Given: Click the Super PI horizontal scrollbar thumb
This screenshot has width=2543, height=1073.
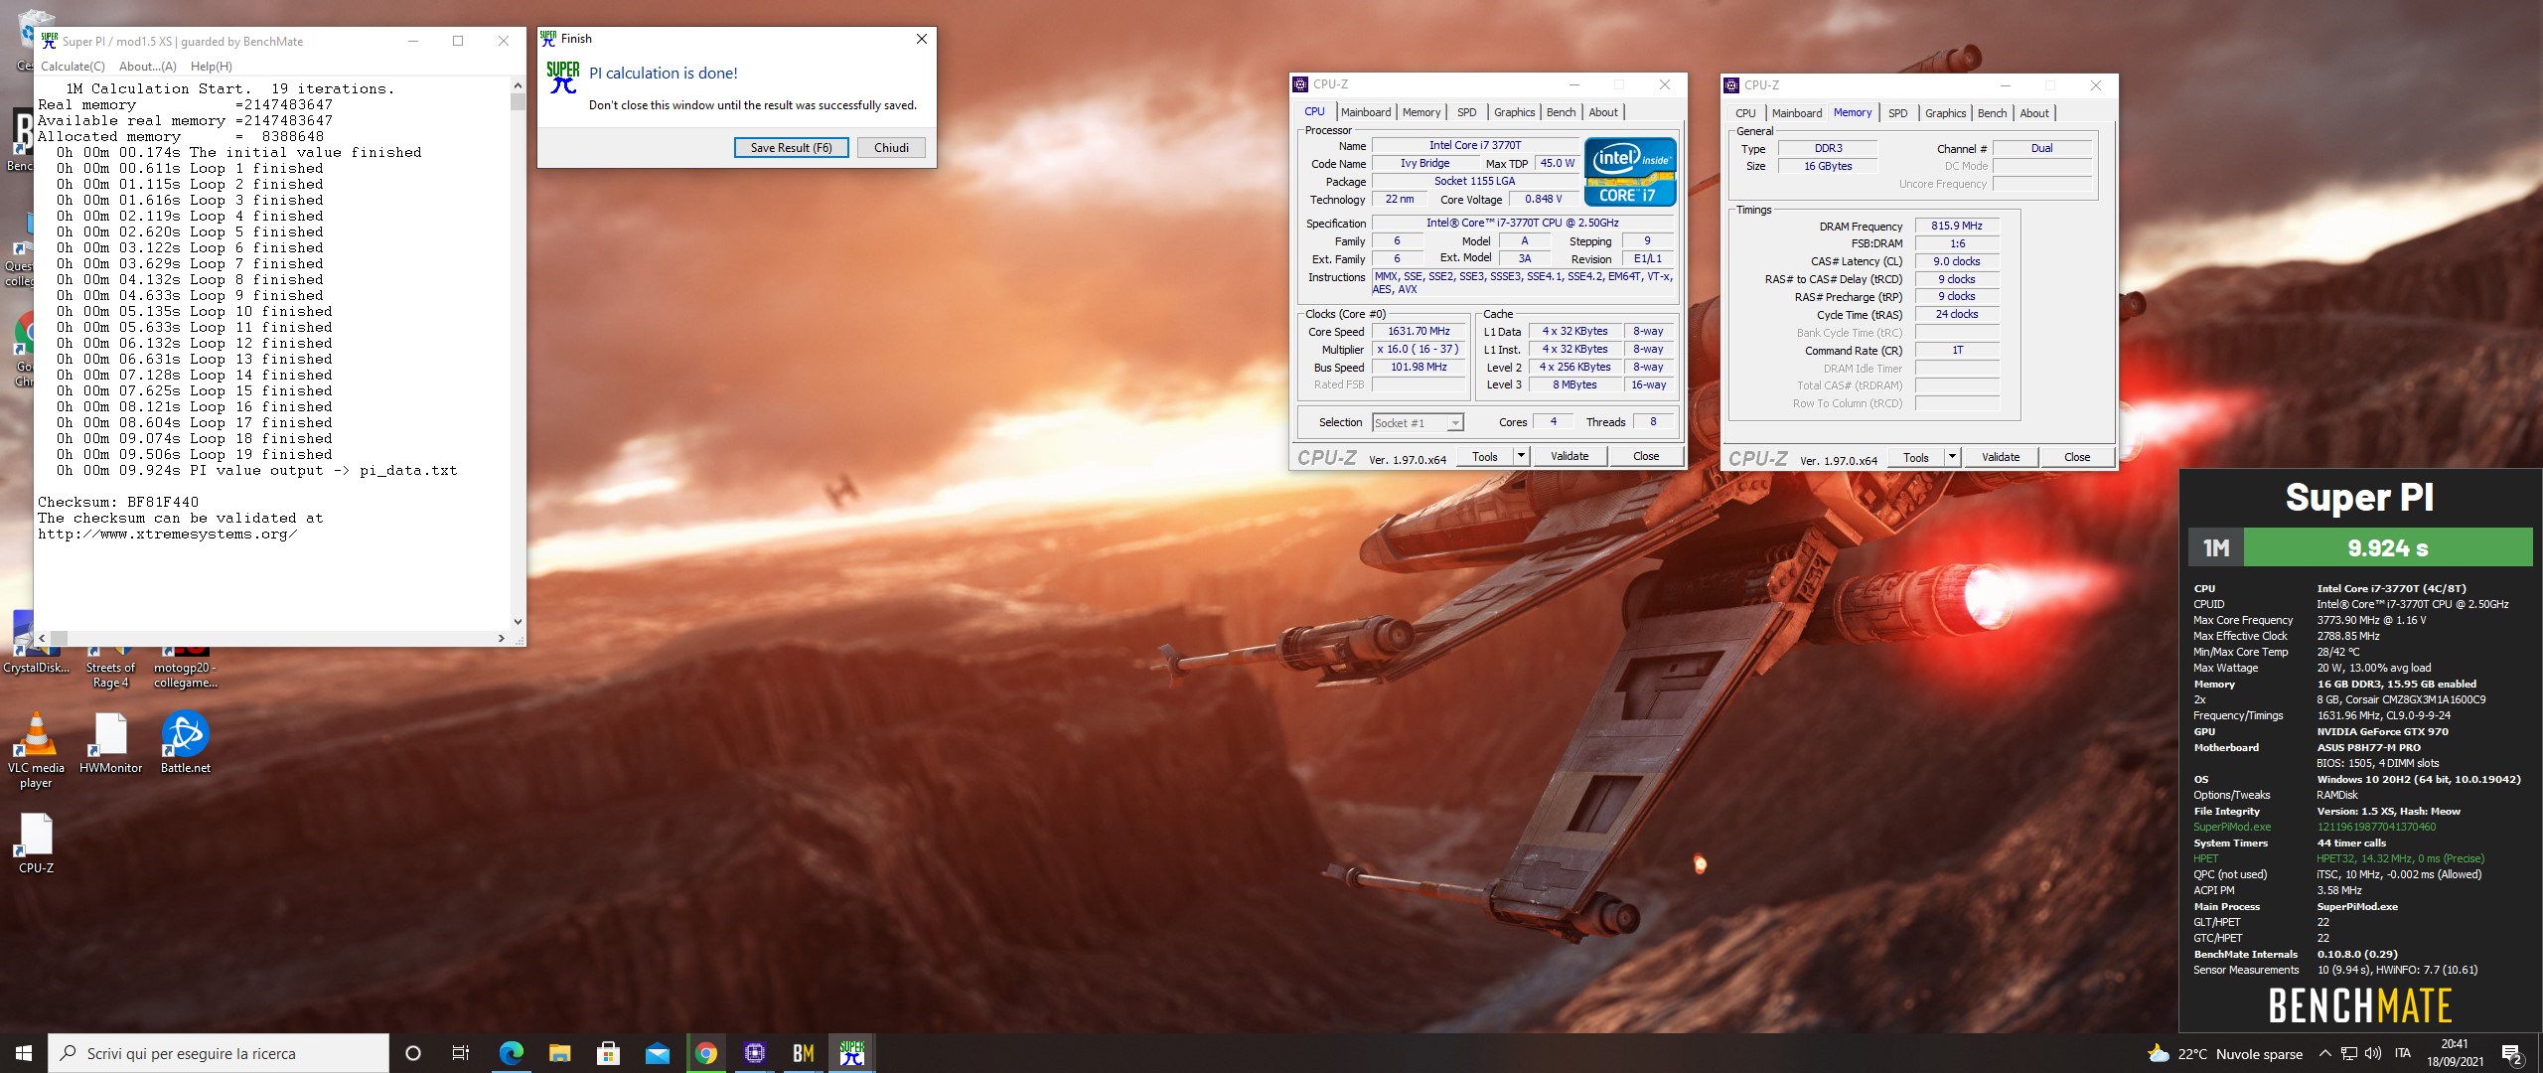Looking at the screenshot, I should tap(59, 638).
